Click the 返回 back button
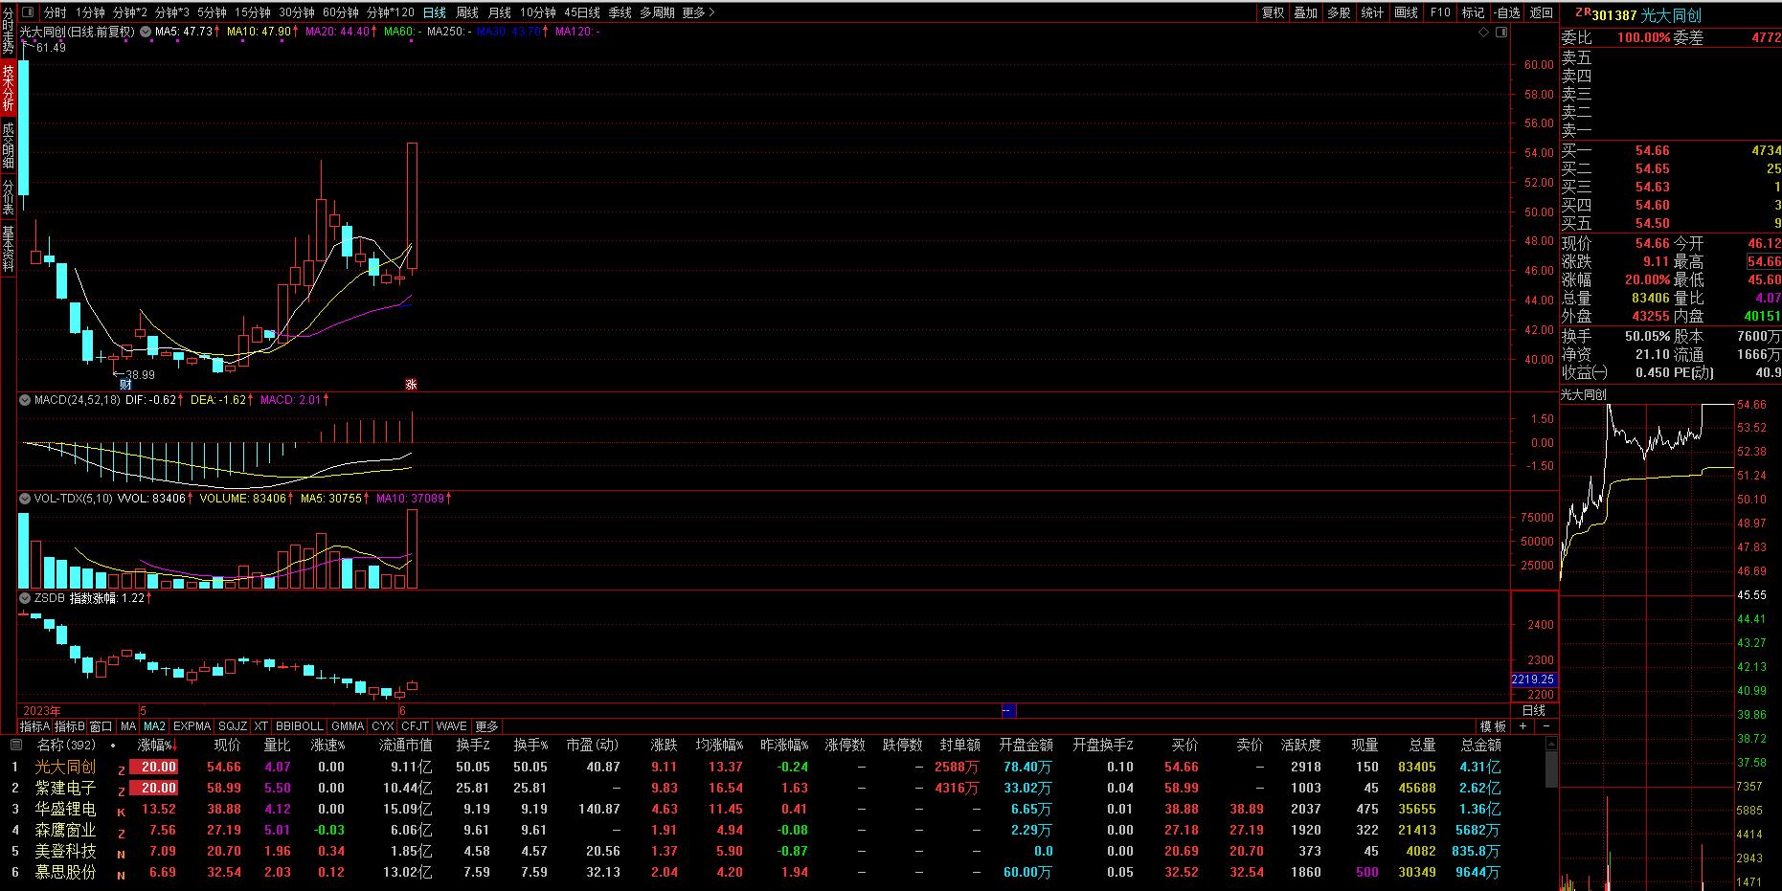This screenshot has width=1782, height=891. [x=1542, y=12]
